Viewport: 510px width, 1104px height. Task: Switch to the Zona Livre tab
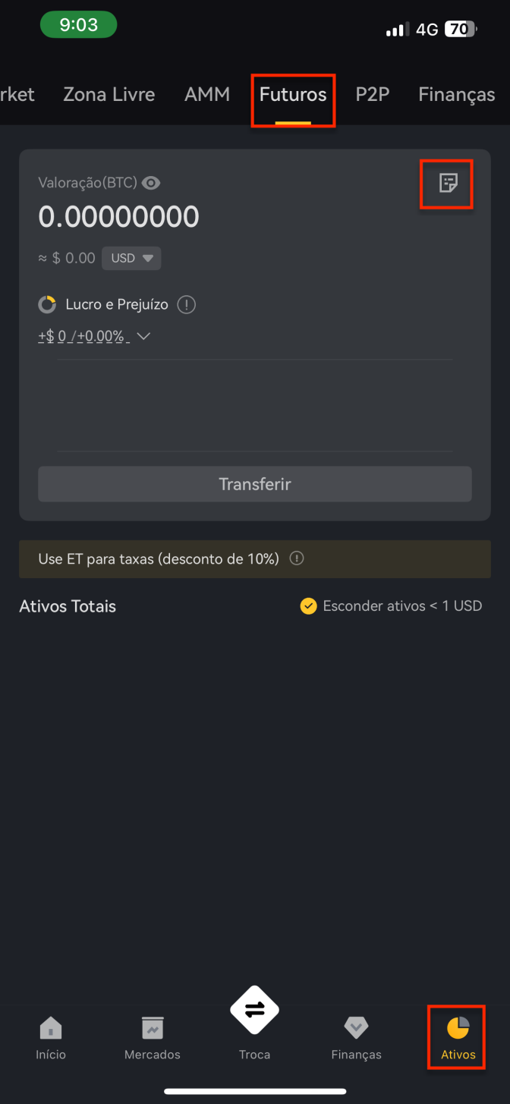pyautogui.click(x=109, y=95)
